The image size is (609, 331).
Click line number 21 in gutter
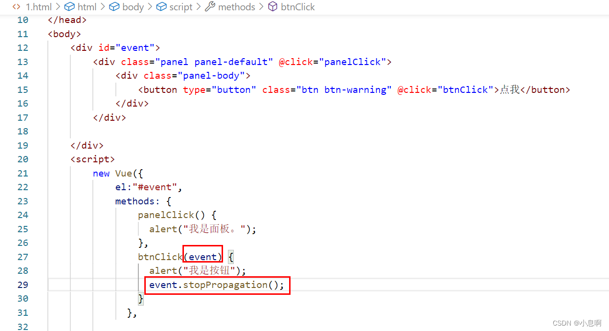[x=23, y=174]
